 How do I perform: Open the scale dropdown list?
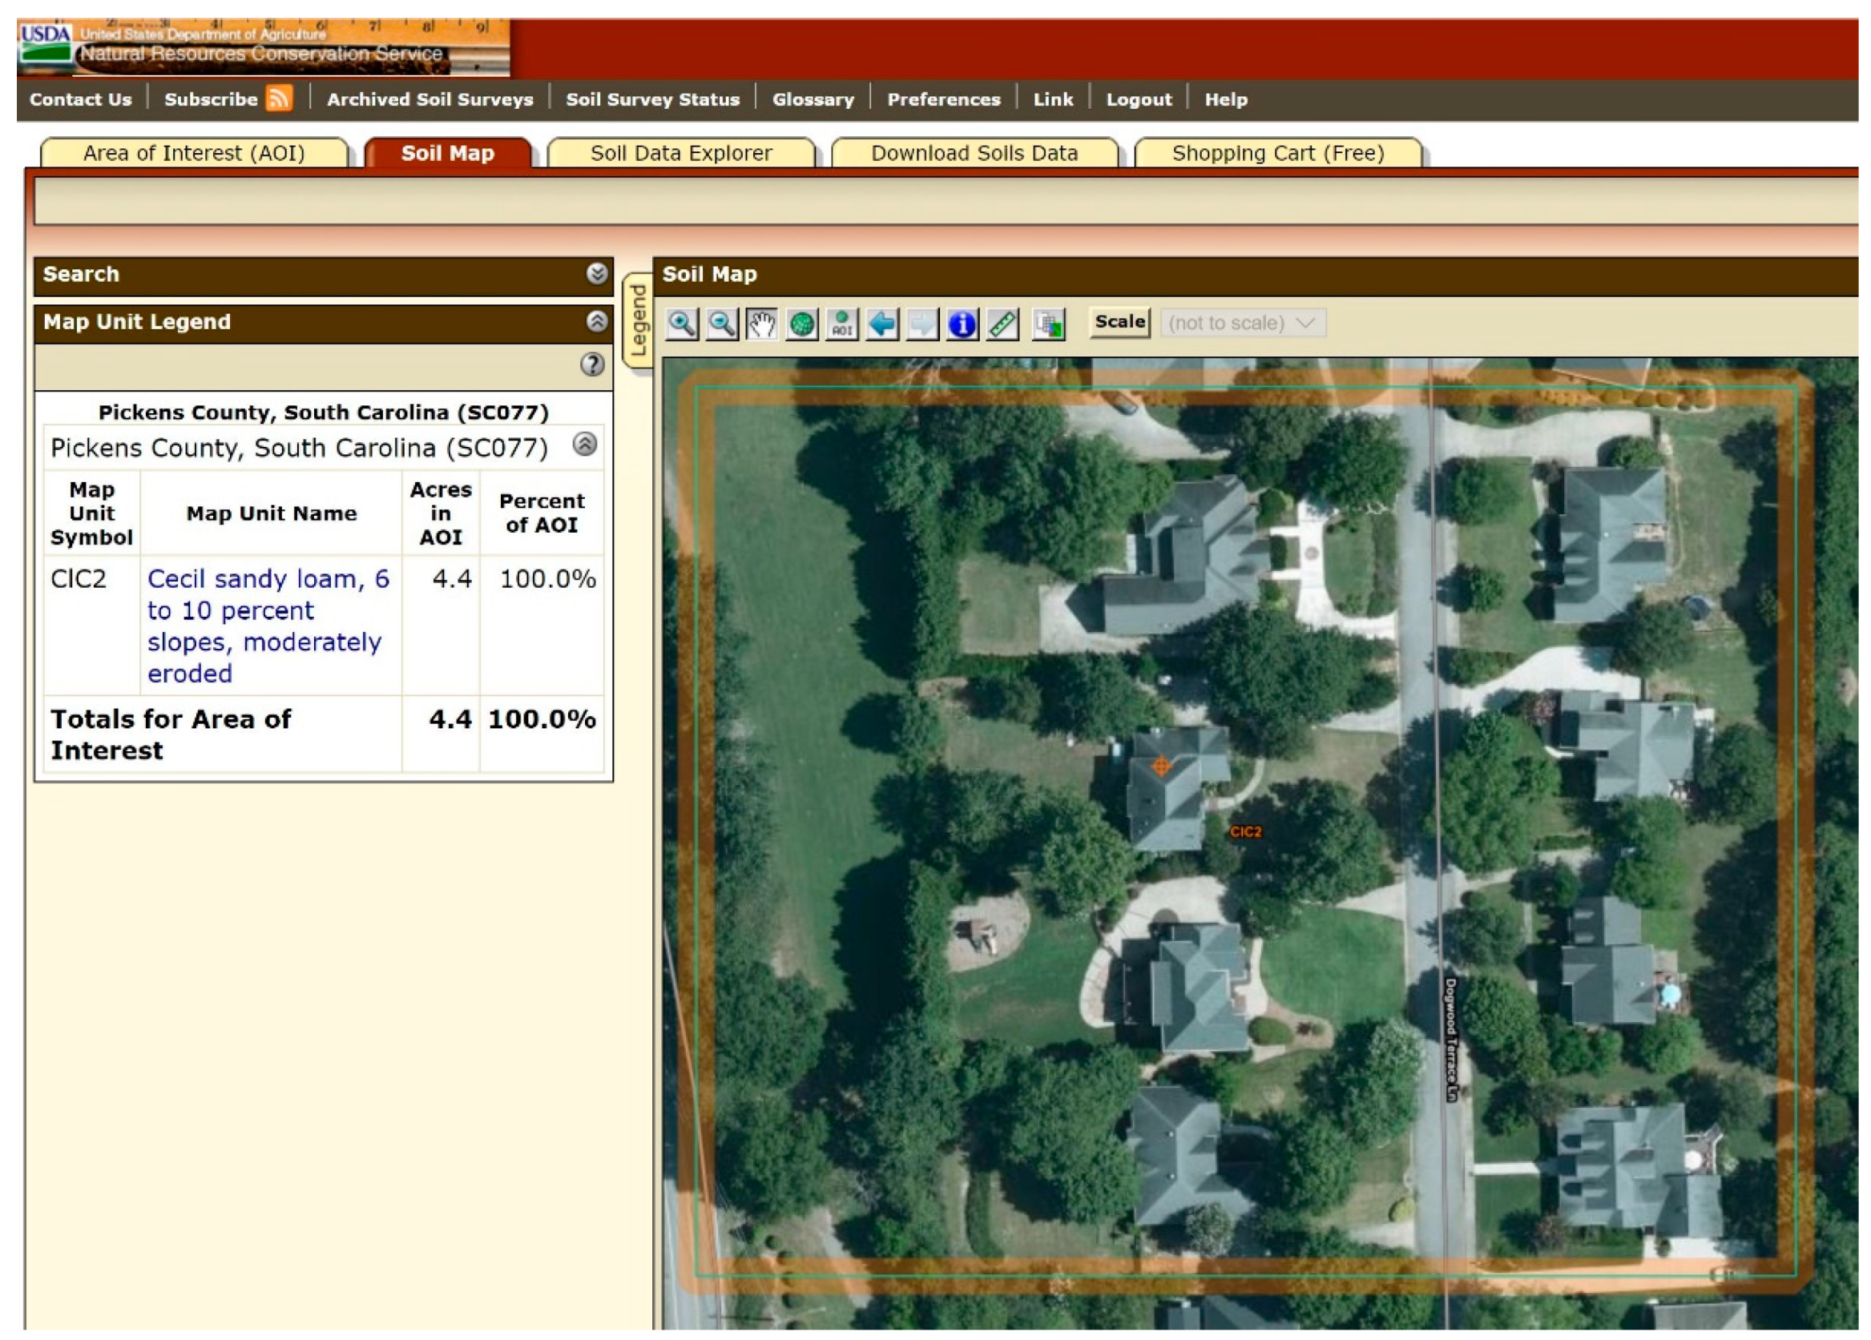tap(1242, 324)
